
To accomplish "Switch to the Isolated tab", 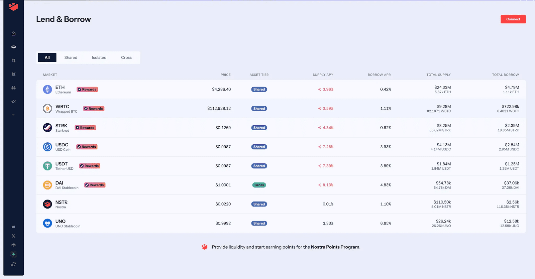I will [x=99, y=57].
